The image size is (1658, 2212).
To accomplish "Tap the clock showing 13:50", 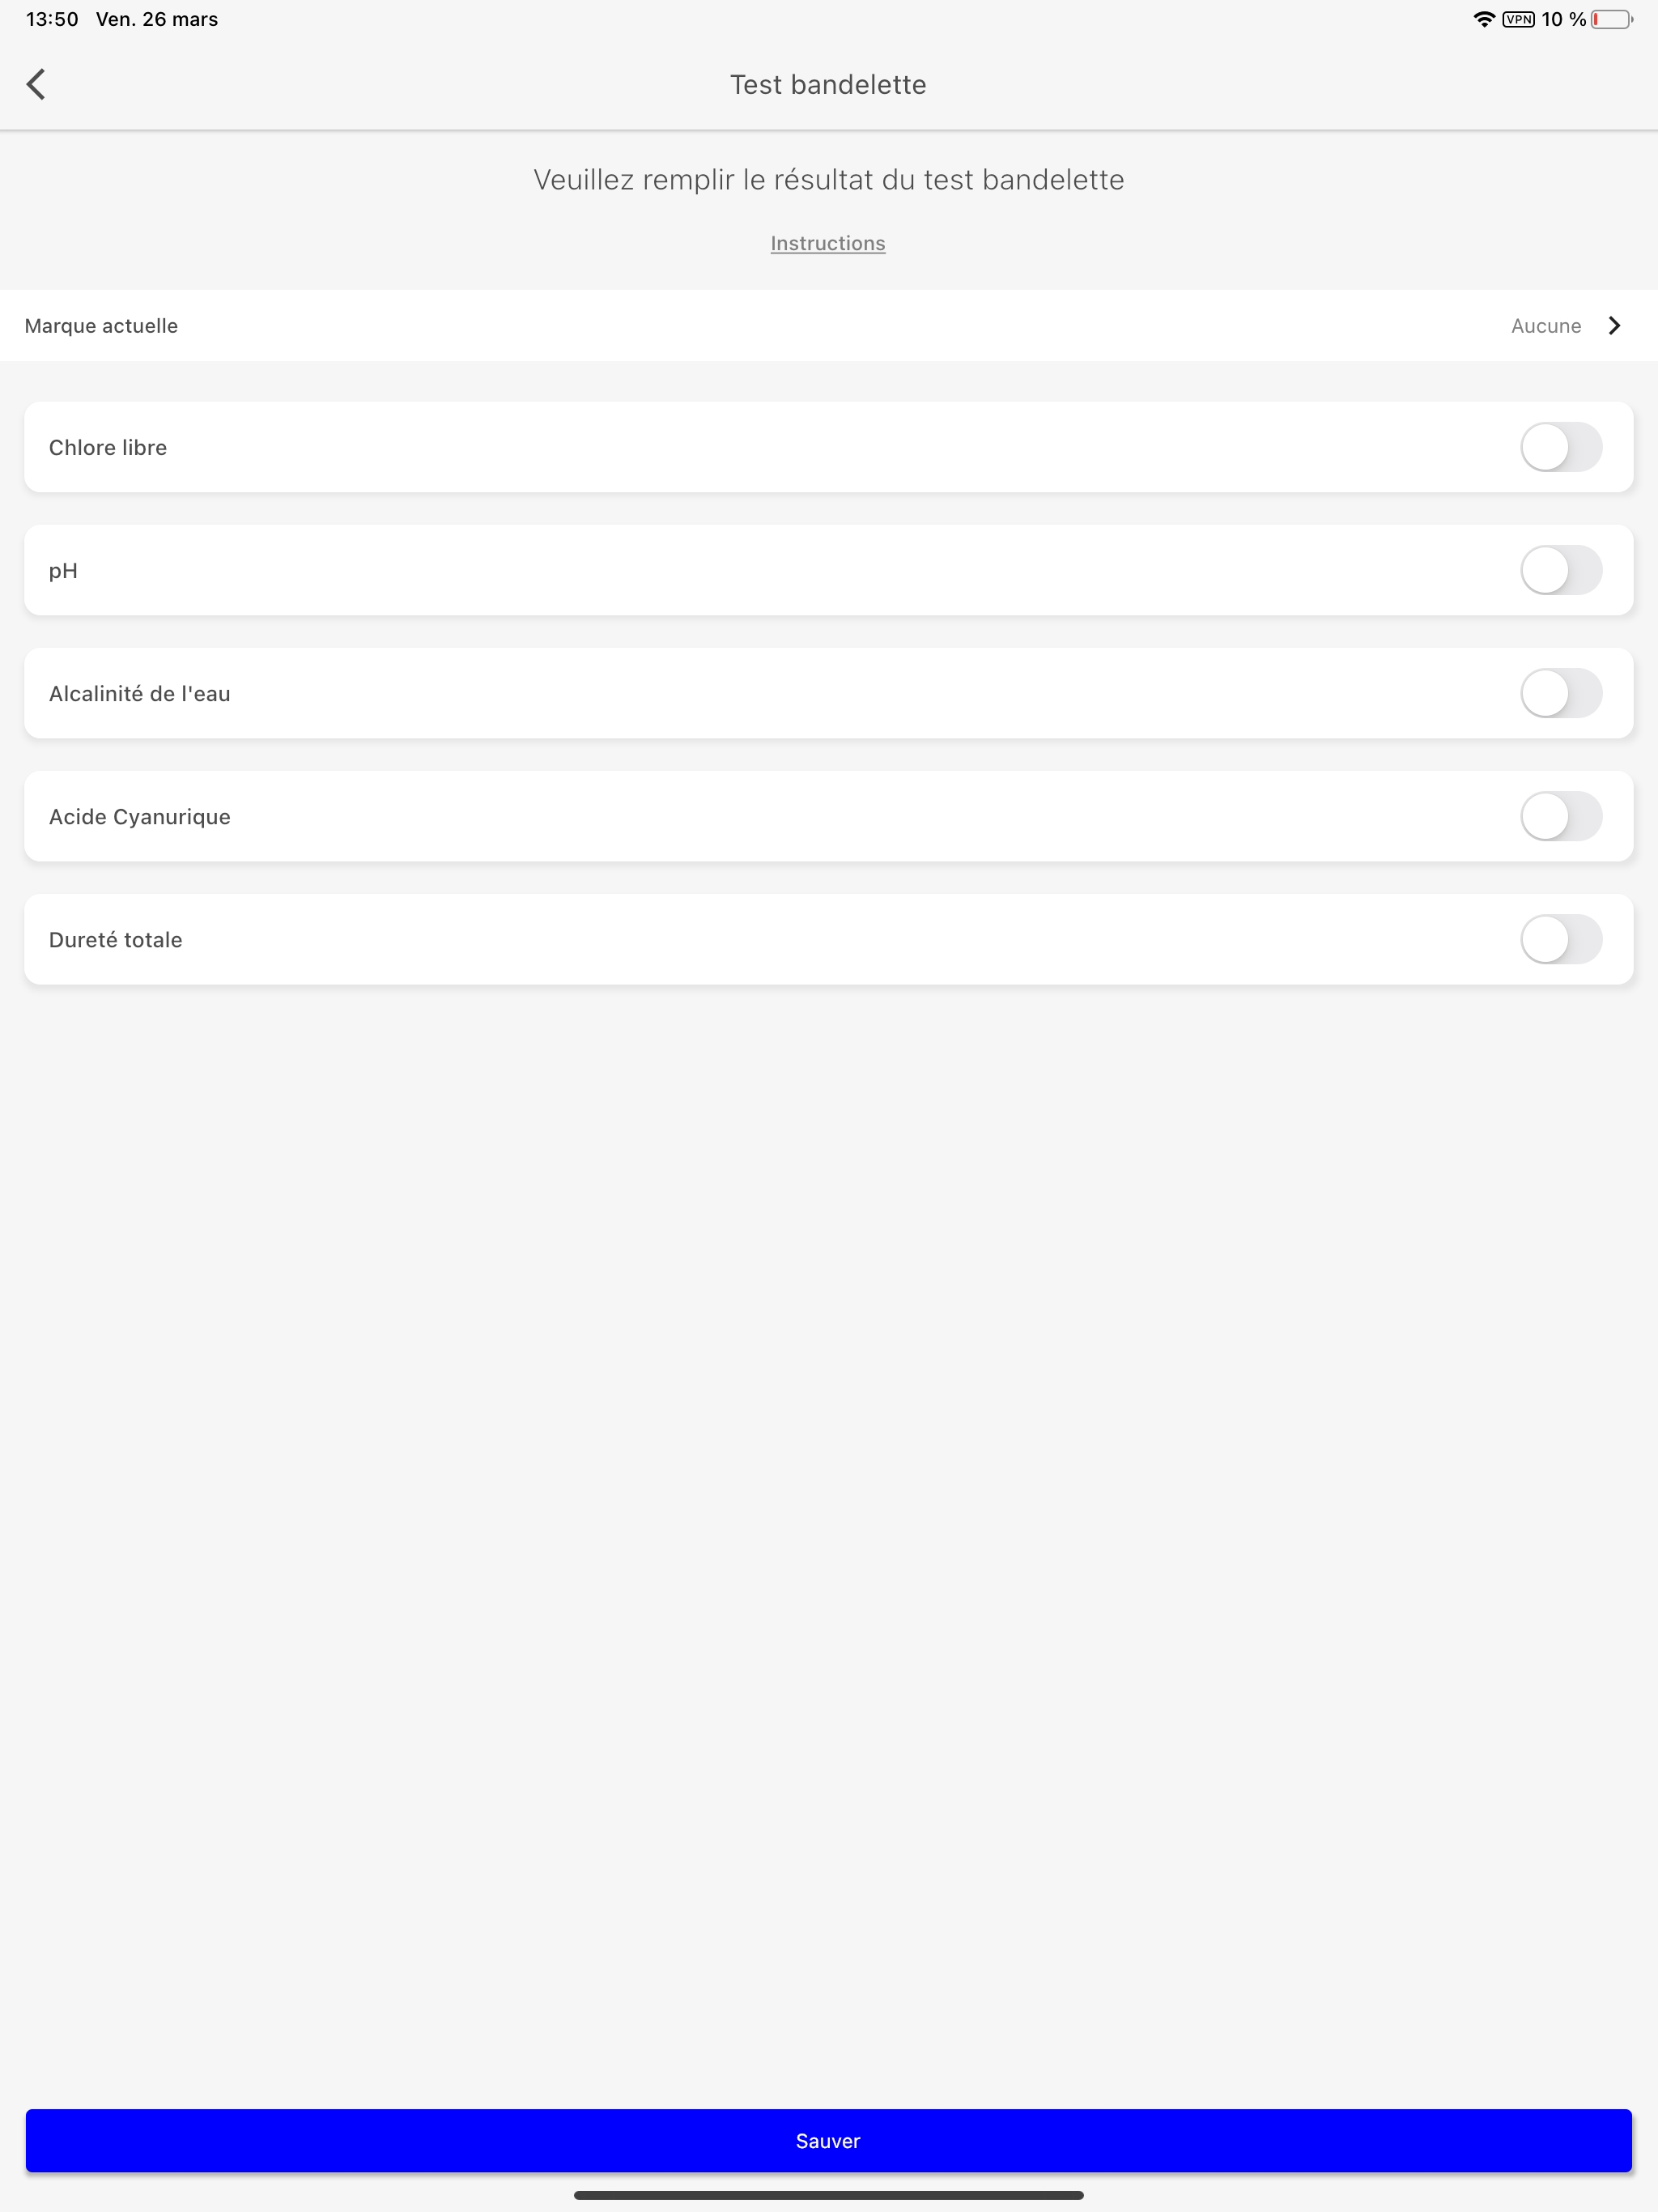I will [x=51, y=18].
